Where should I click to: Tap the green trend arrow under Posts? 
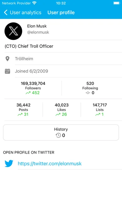tap(20, 115)
